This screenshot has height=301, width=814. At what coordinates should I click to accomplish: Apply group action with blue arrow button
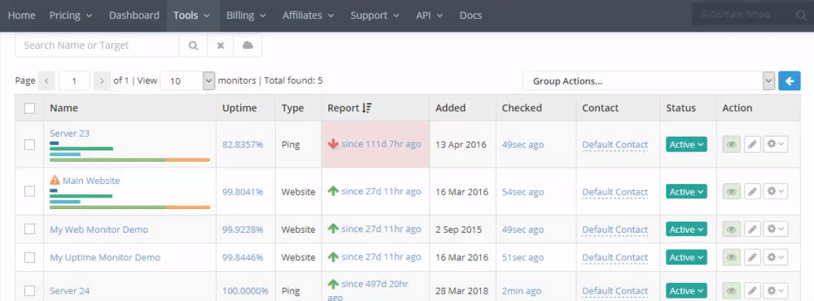(790, 81)
